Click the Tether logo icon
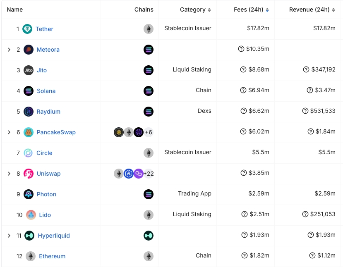The image size is (343, 267). pyautogui.click(x=27, y=29)
